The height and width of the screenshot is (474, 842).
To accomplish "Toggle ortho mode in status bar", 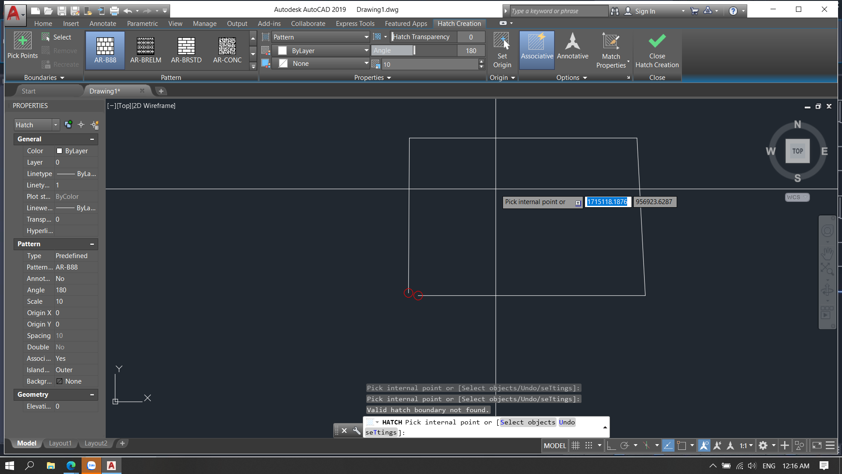I will pyautogui.click(x=611, y=445).
